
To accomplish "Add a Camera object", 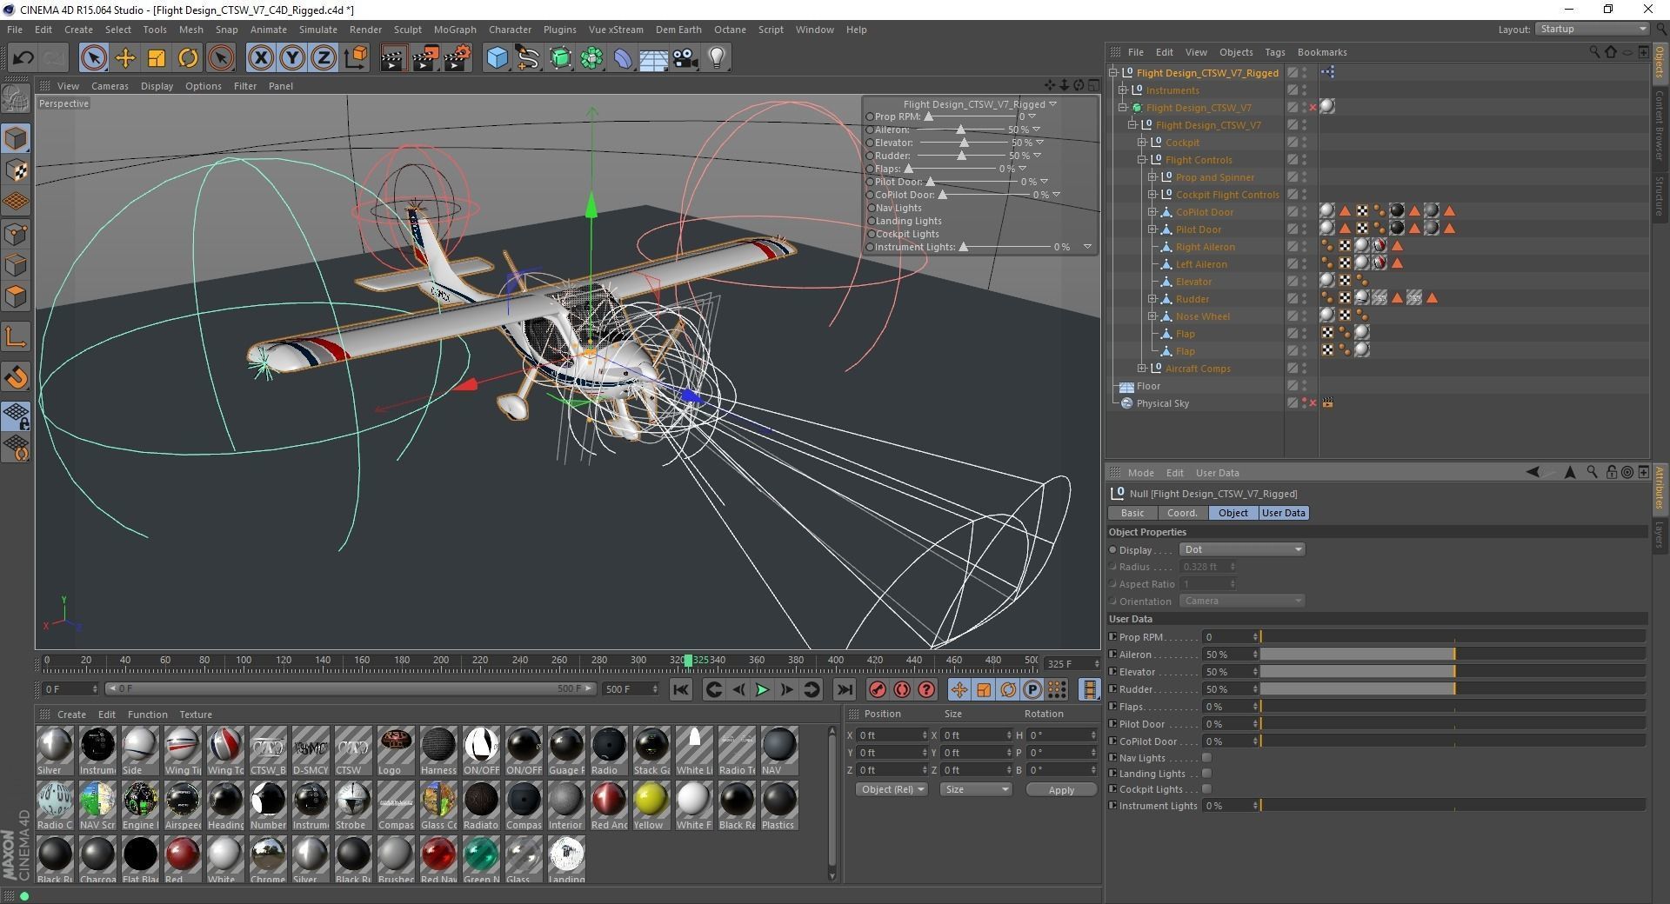I will click(x=685, y=58).
